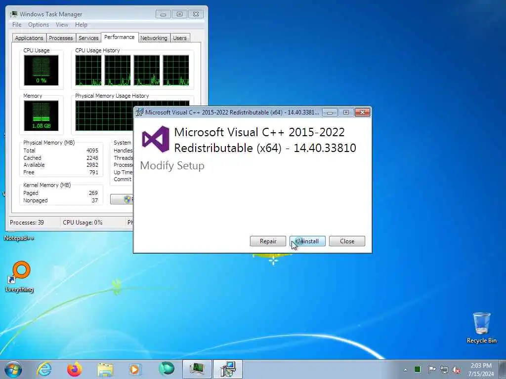Minimize the Visual C++ setup window

point(330,112)
